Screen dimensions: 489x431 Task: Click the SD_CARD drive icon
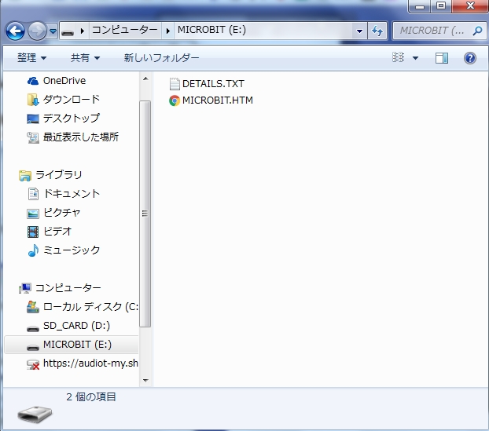33,328
